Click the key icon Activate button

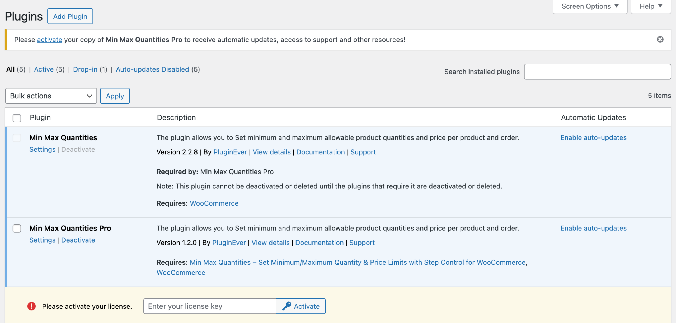click(301, 306)
